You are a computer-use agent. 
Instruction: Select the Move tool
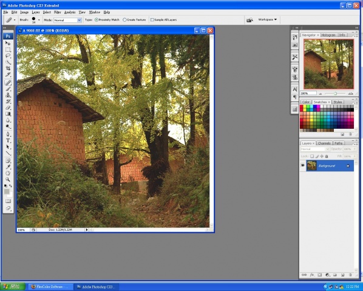pos(8,43)
